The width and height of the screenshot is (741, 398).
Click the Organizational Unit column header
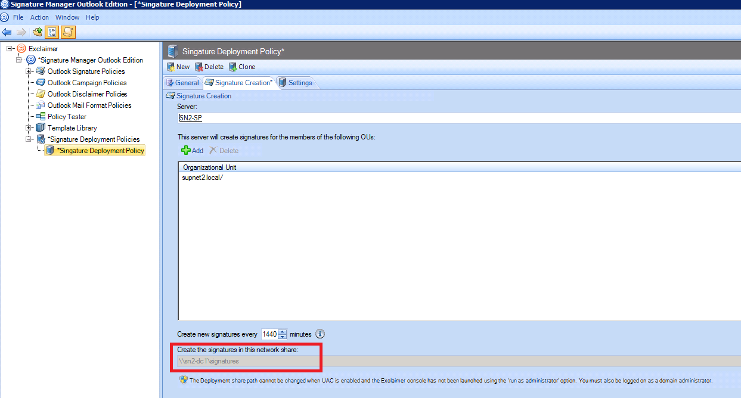[460, 167]
